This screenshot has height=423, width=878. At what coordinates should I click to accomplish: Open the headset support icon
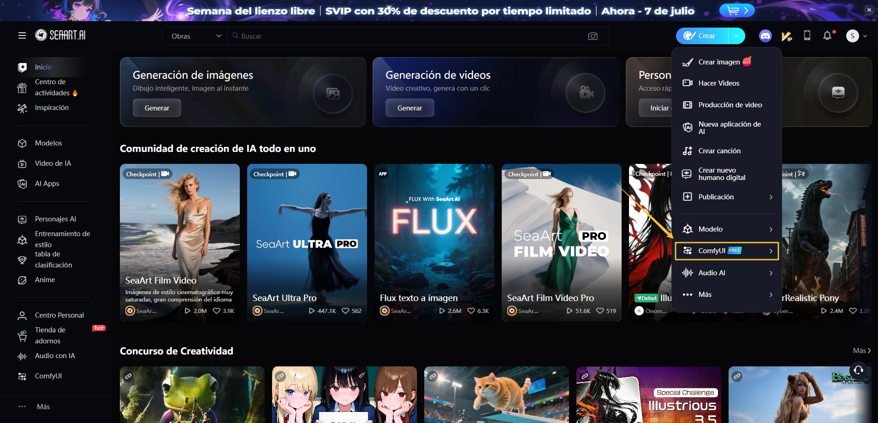point(858,370)
